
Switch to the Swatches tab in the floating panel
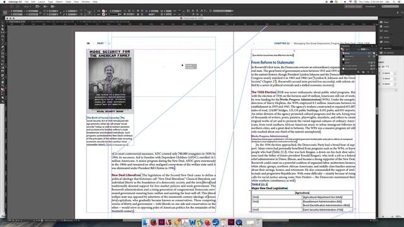(x=346, y=46)
